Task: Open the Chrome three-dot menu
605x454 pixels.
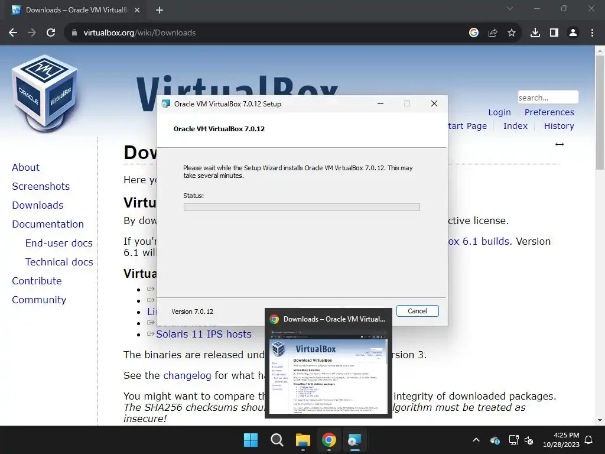Action: (592, 33)
